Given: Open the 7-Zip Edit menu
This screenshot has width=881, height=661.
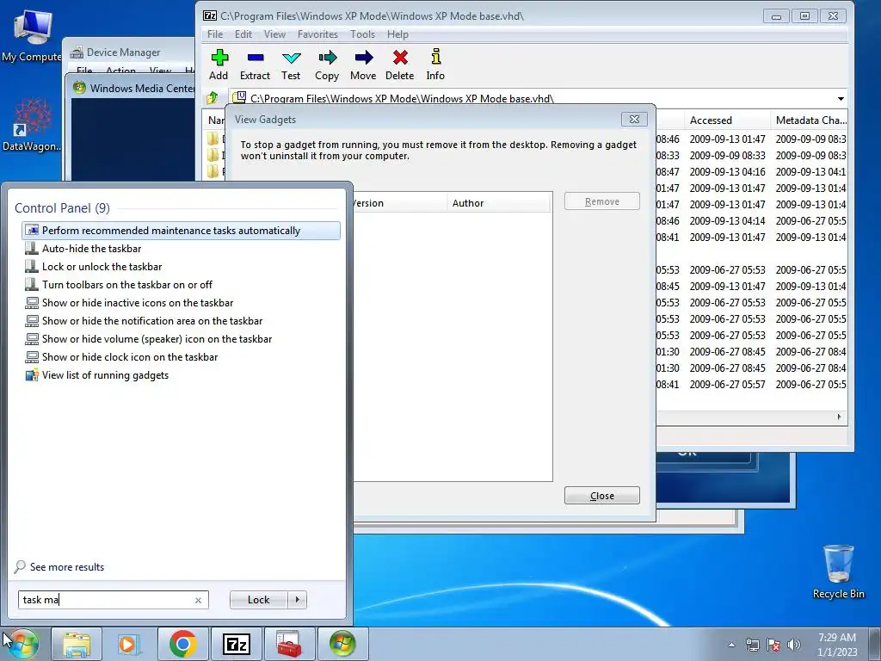Looking at the screenshot, I should [x=243, y=34].
